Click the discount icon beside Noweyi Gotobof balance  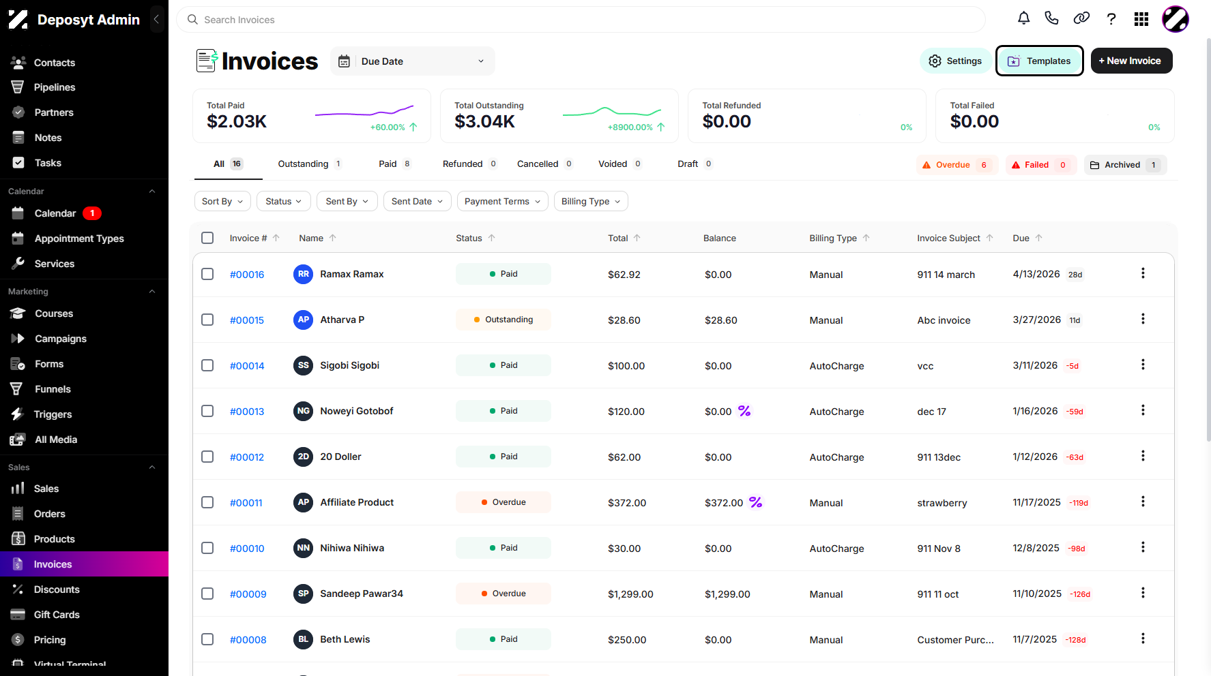[744, 411]
